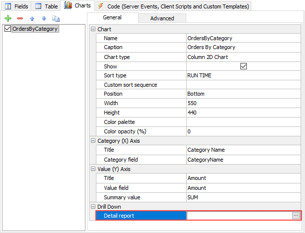Switch to the Table tab
Screen dimensions: 305x233
(47, 6)
